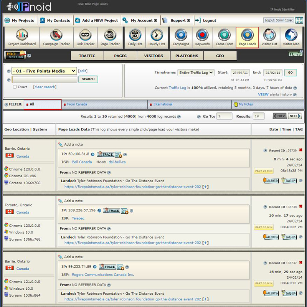Go to the NEXT results page
This screenshot has height=307, width=307.
[x=294, y=116]
